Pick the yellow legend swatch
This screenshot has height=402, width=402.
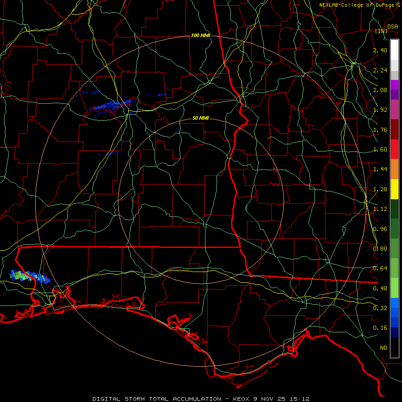coord(394,189)
